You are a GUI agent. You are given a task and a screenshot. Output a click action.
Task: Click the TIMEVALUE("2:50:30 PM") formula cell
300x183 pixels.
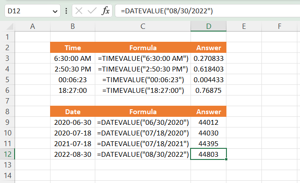[x=143, y=69]
